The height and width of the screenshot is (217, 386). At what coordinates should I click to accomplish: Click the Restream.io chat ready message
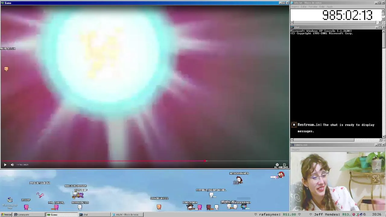[x=336, y=128]
